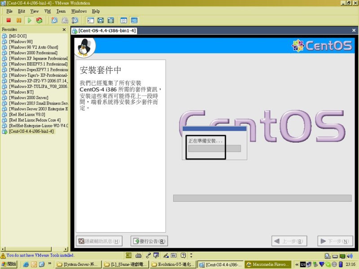This screenshot has width=359, height=269.
Task: Click the red Power Off toolbar icon
Action: (9, 20)
